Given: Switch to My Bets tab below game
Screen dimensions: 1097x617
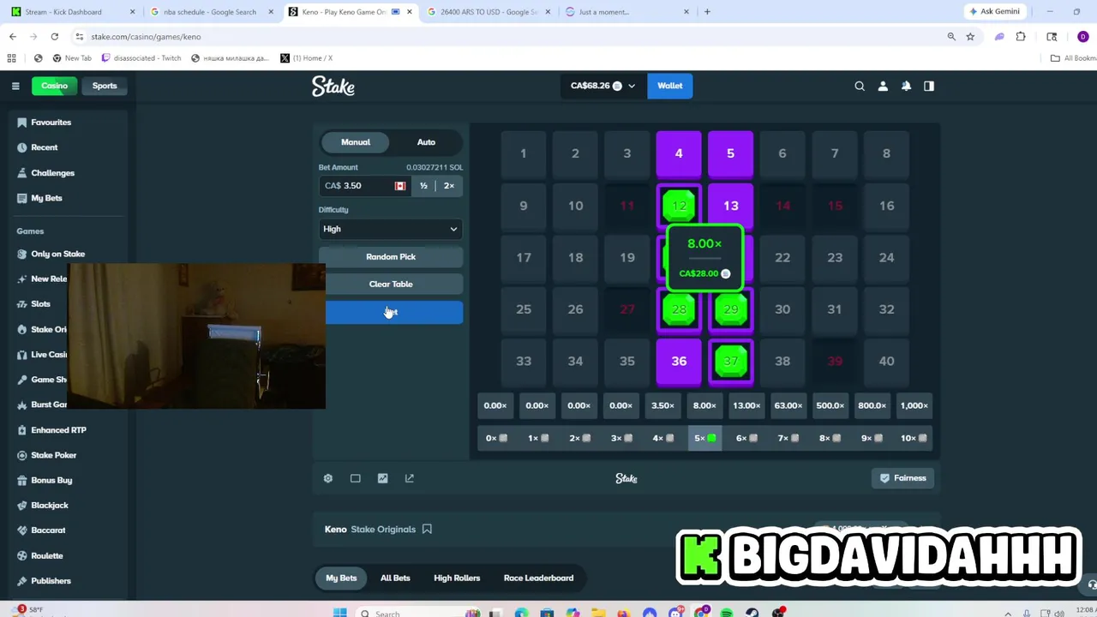Looking at the screenshot, I should click(x=341, y=578).
